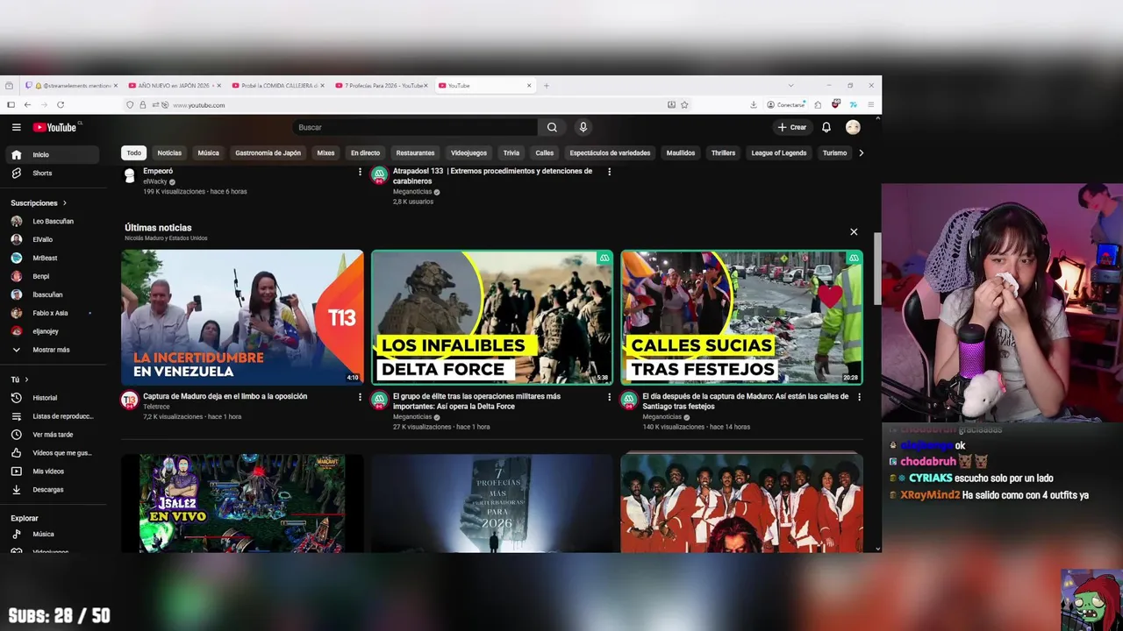
Task: Open options for Delta Force video
Action: (x=610, y=397)
